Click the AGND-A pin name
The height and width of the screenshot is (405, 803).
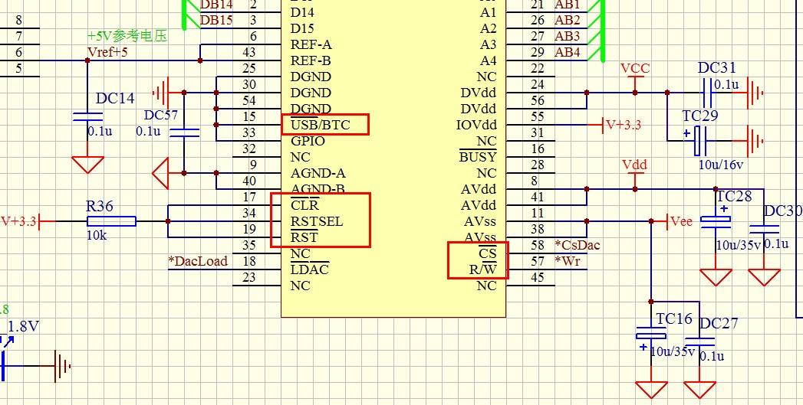[x=318, y=173]
